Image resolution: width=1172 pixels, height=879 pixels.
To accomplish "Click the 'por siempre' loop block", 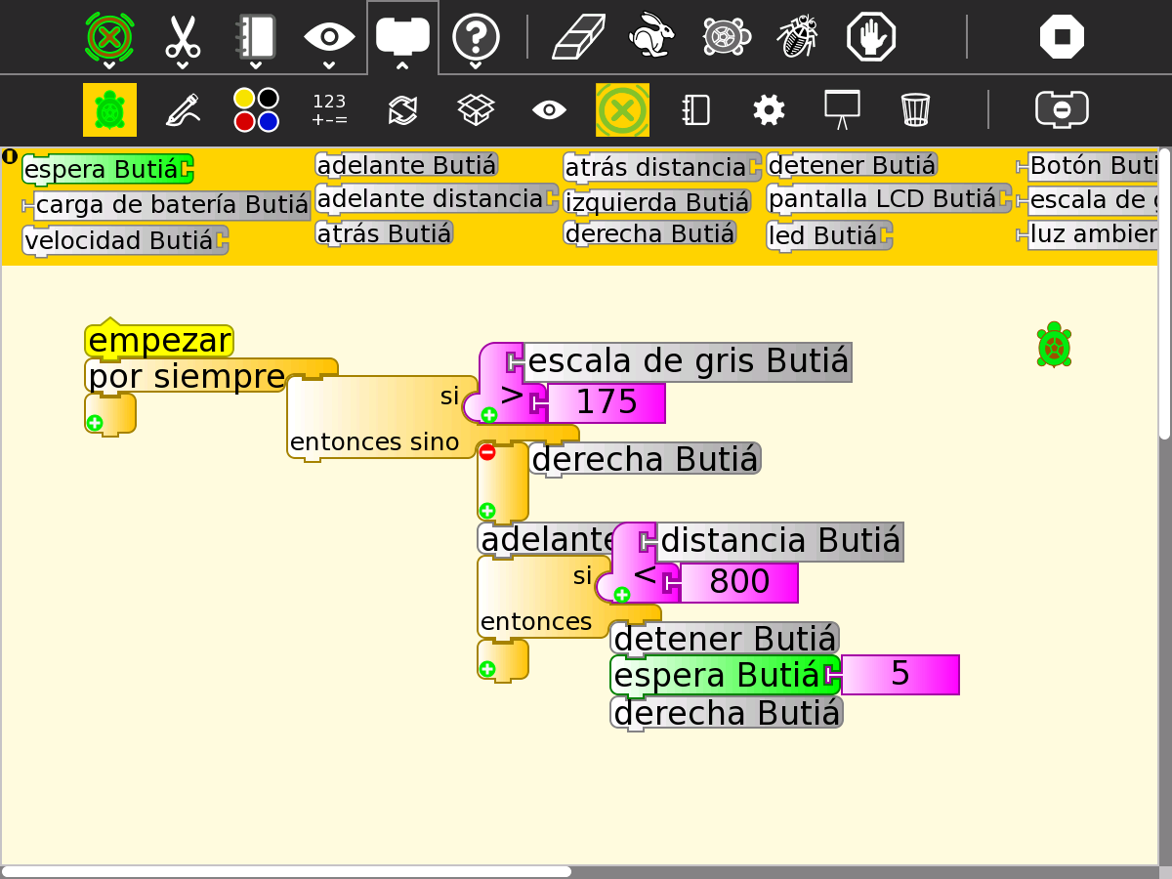I will (186, 376).
